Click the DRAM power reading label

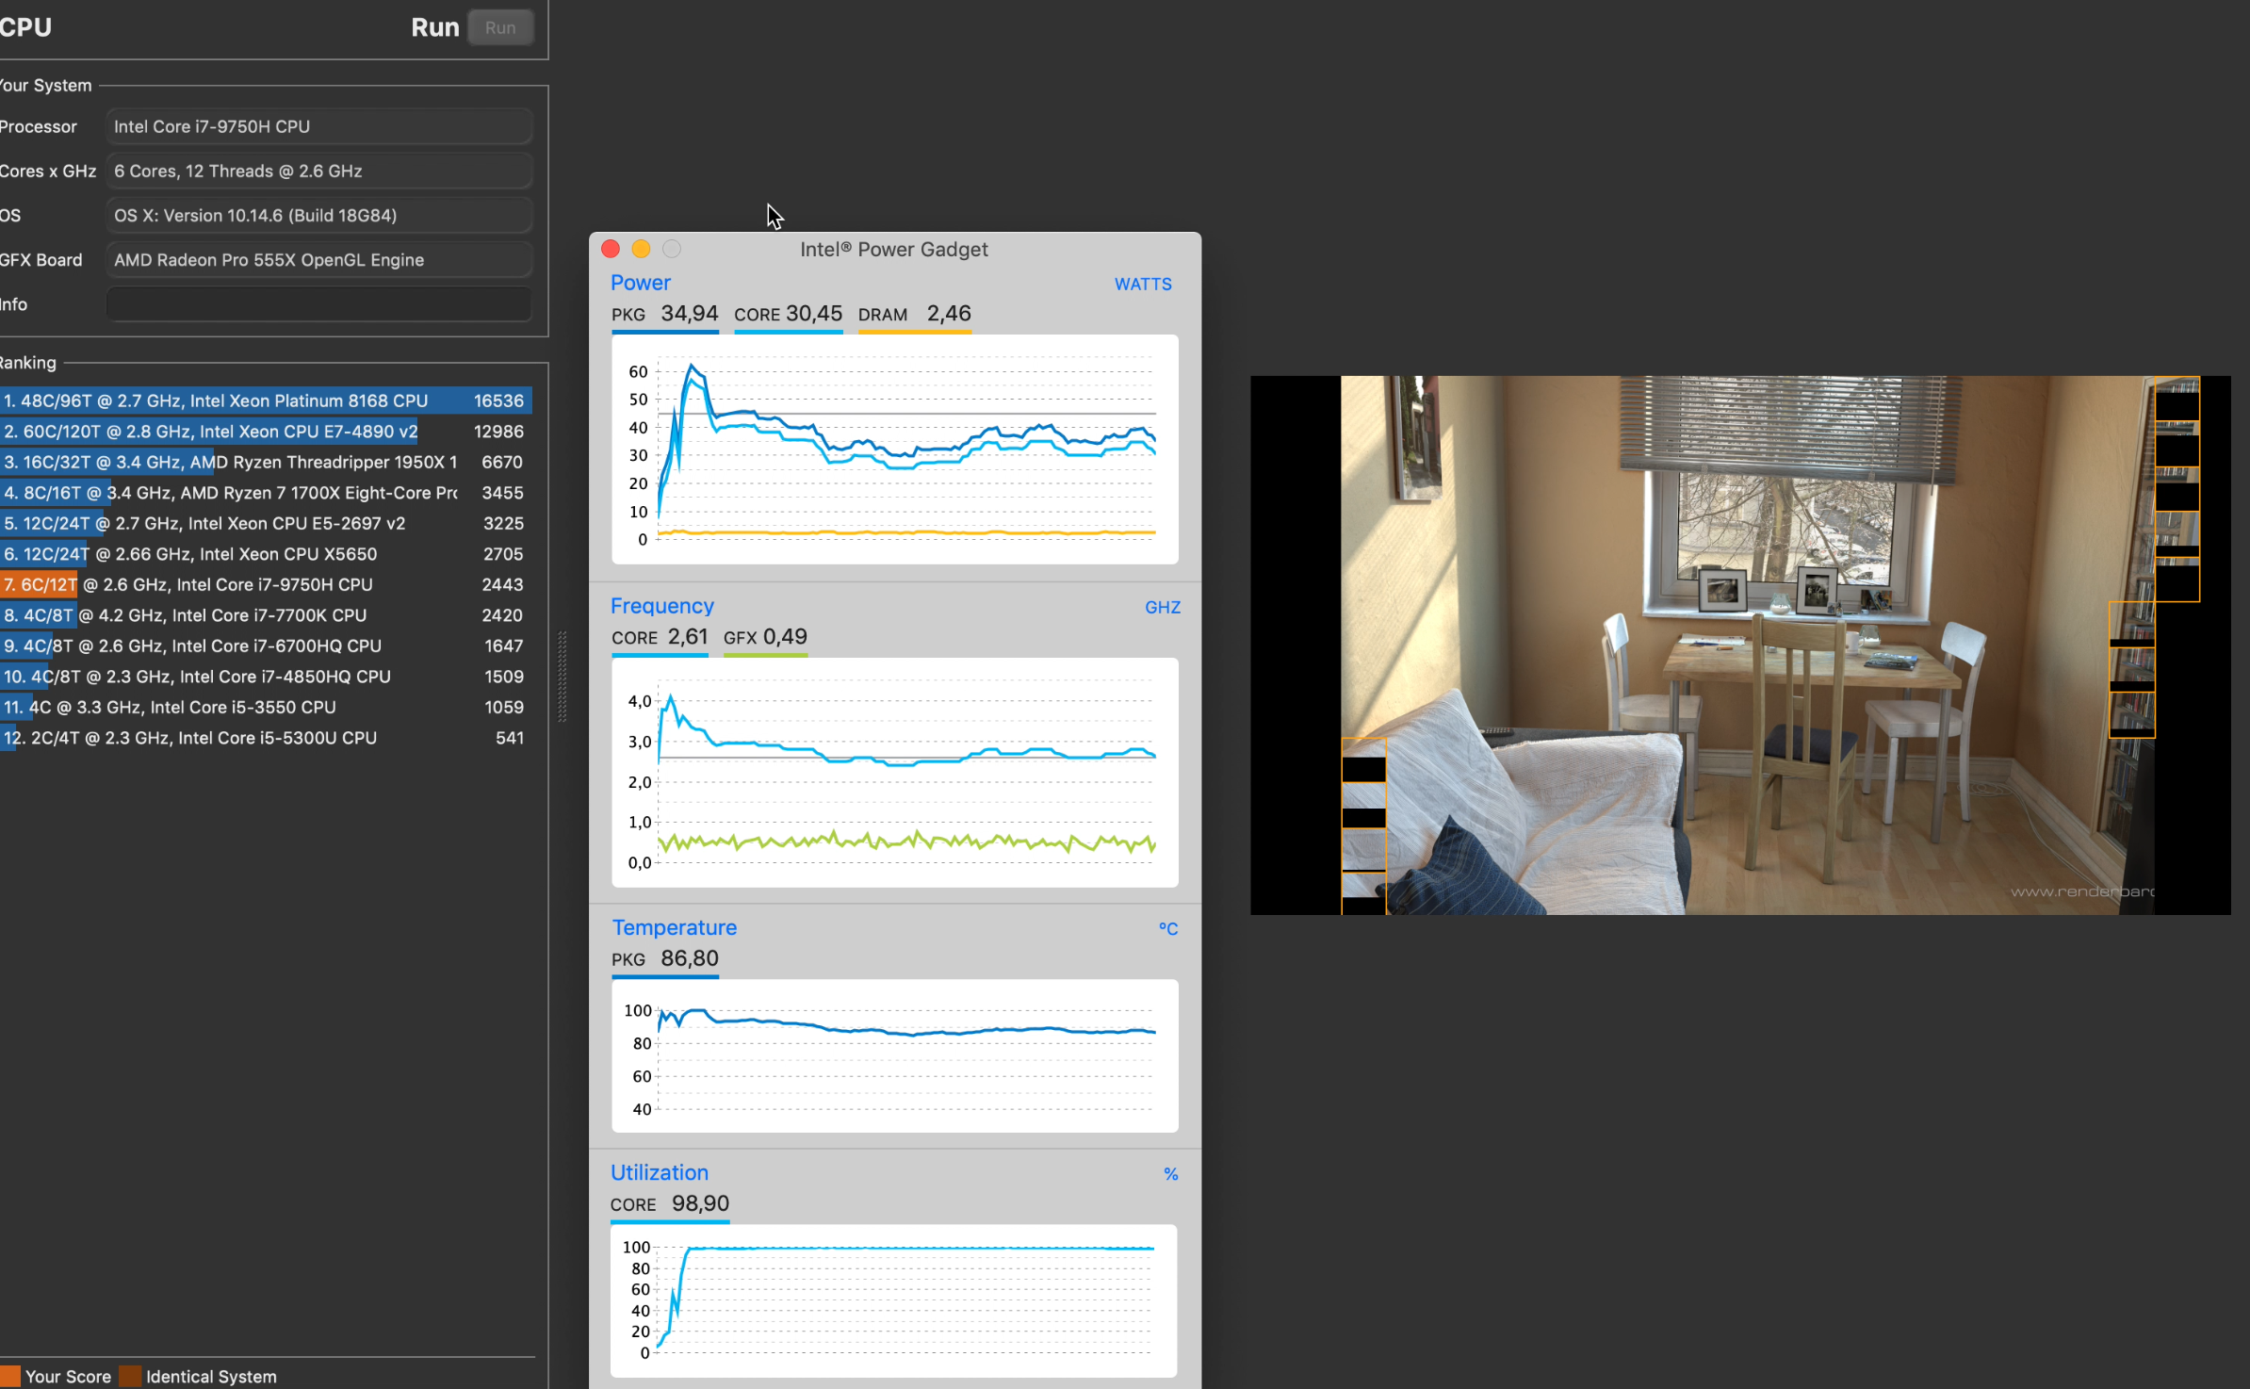point(882,315)
